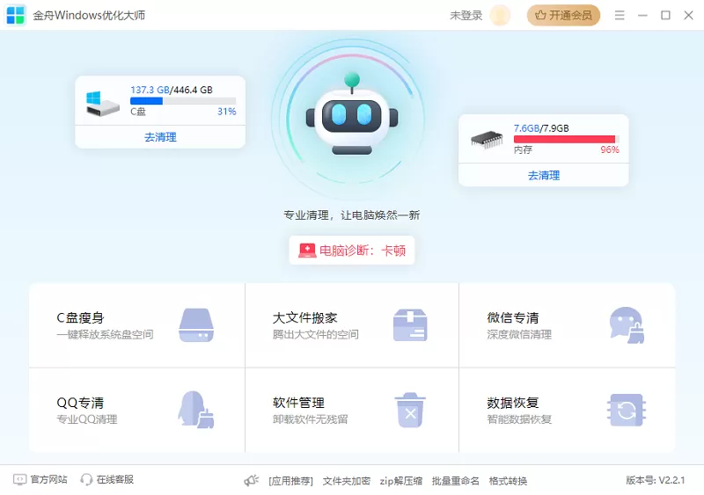Screen dimensions: 704x495
Task: Open the 批量重命名 recommended app
Action: tap(455, 481)
